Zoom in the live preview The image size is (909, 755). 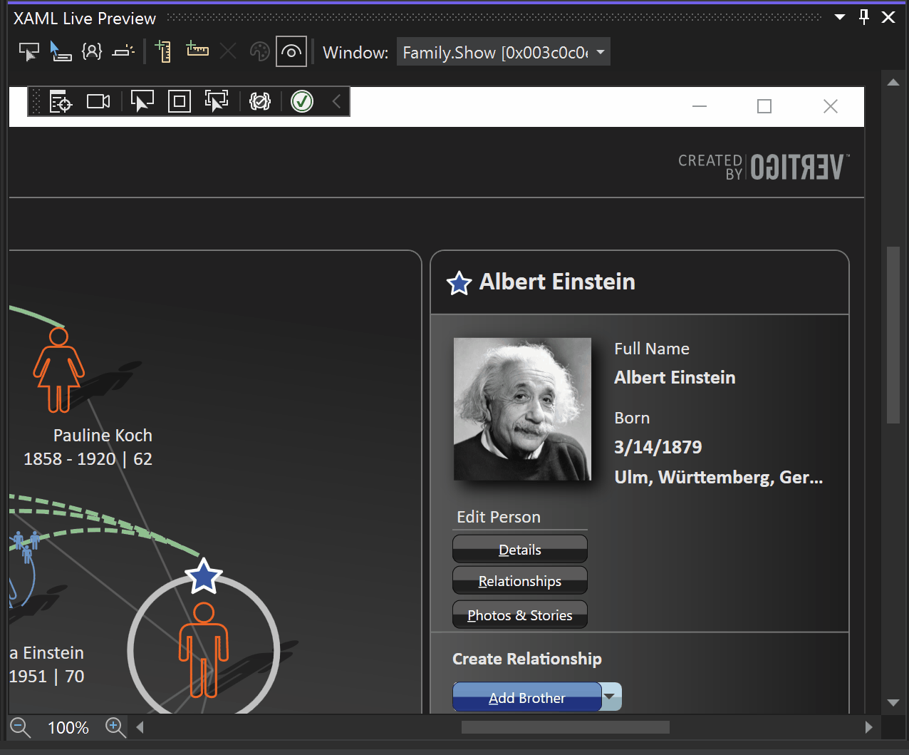click(115, 727)
